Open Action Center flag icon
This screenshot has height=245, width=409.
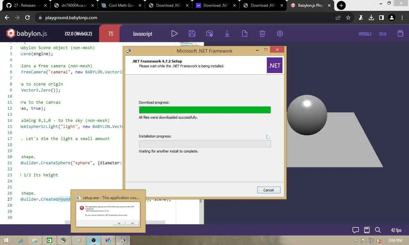pyautogui.click(x=364, y=241)
